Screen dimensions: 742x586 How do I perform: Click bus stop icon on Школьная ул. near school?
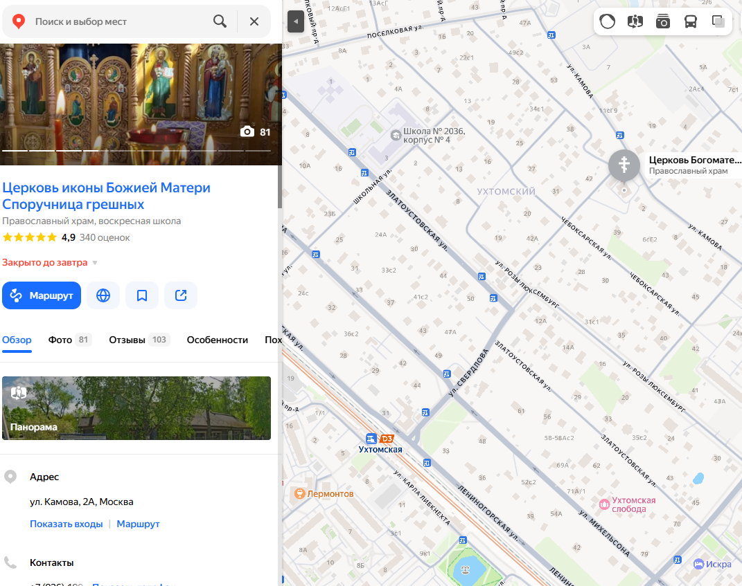tap(364, 173)
